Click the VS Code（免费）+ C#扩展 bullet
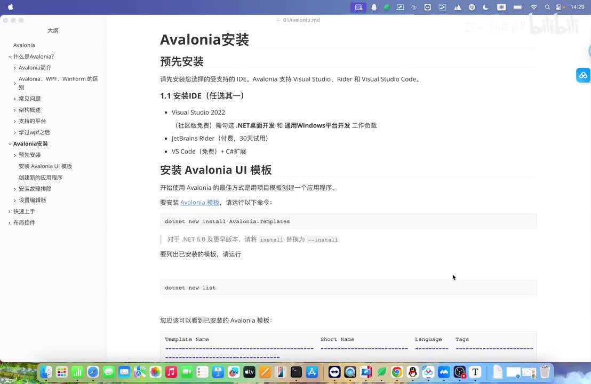This screenshot has height=384, width=591. [209, 151]
